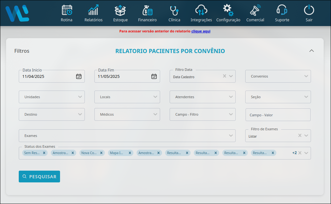Viewport: 331px width, 204px height.
Task: Collapse the Filtros panel
Action: (x=312, y=51)
